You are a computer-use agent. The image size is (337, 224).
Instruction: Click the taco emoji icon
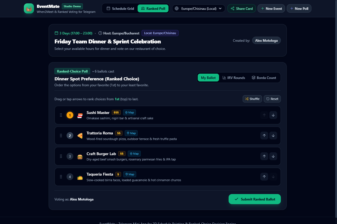point(80,177)
